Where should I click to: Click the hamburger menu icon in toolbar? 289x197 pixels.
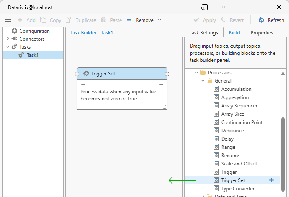click(8, 20)
